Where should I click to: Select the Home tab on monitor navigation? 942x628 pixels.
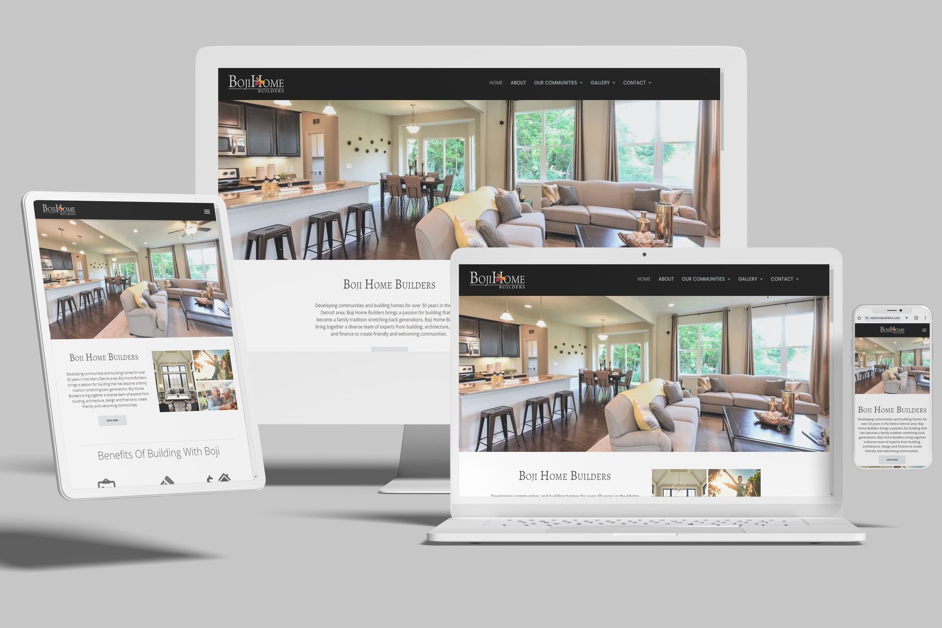pyautogui.click(x=496, y=83)
